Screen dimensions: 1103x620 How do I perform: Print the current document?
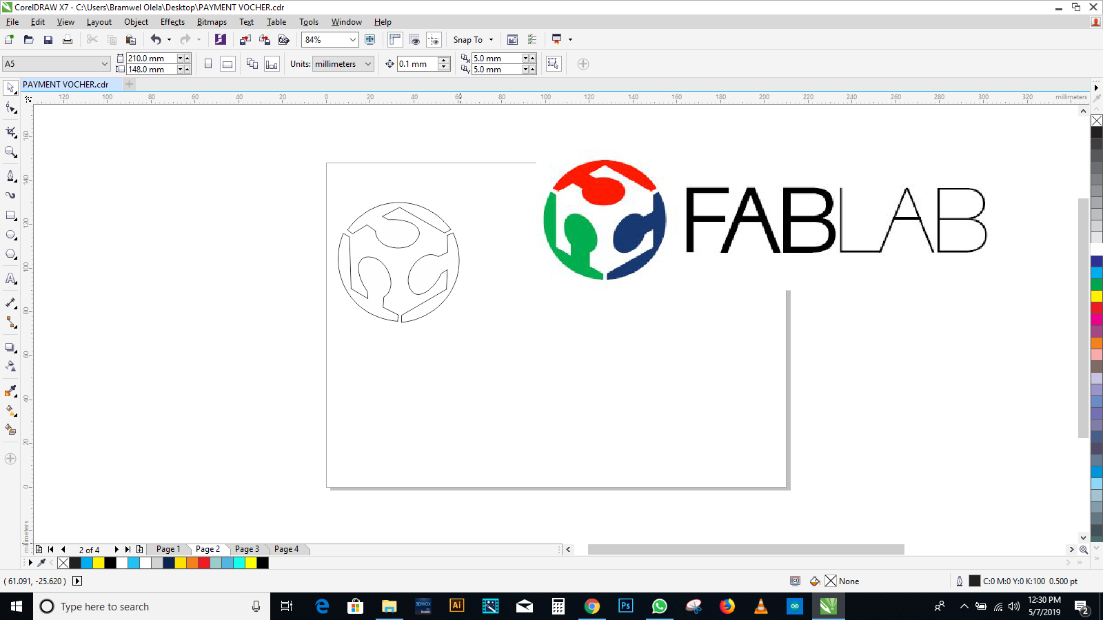[x=68, y=40]
